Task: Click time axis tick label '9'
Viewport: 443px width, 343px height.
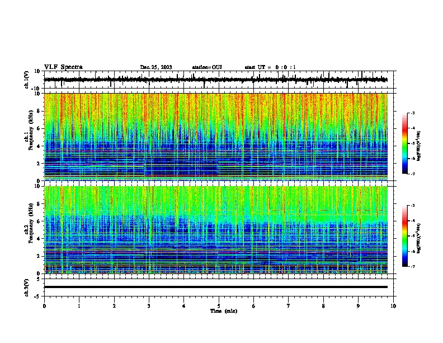Action: click(358, 306)
